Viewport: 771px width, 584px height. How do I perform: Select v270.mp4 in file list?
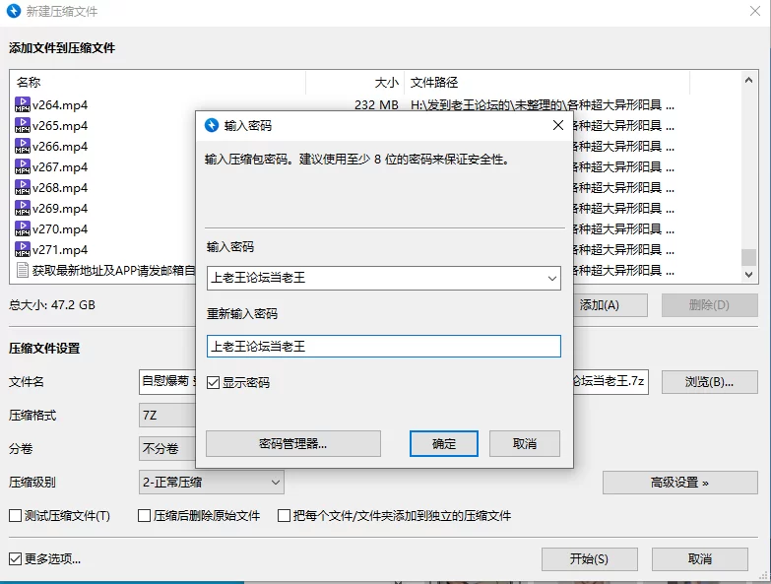tap(60, 228)
